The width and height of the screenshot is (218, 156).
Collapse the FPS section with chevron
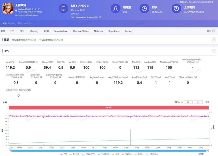tap(214, 51)
